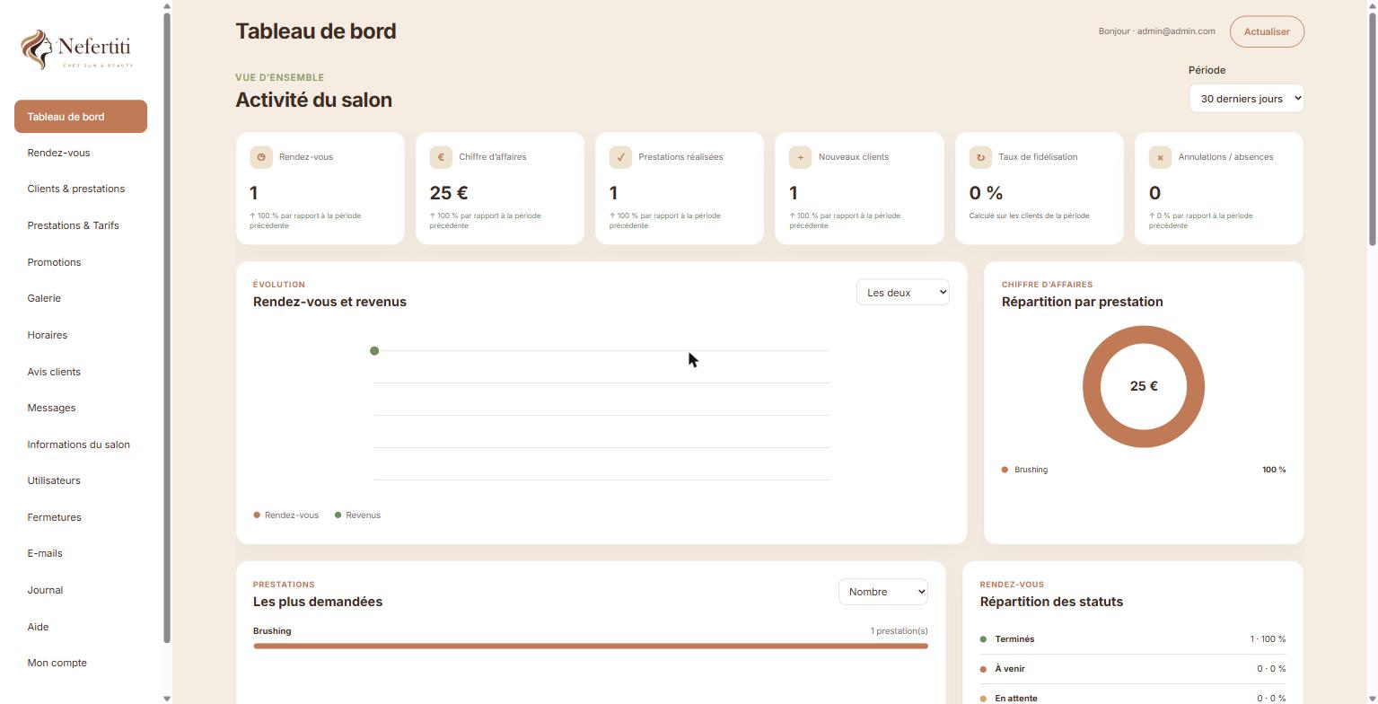Image resolution: width=1378 pixels, height=704 pixels.
Task: Toggle the Rendez-vous legend item in chart
Action: [x=285, y=515]
